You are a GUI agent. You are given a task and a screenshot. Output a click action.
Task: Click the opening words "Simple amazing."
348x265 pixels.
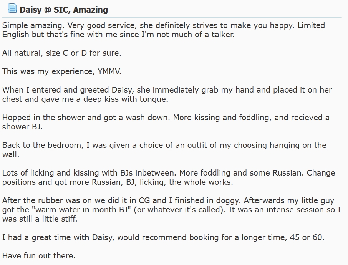pos(33,25)
